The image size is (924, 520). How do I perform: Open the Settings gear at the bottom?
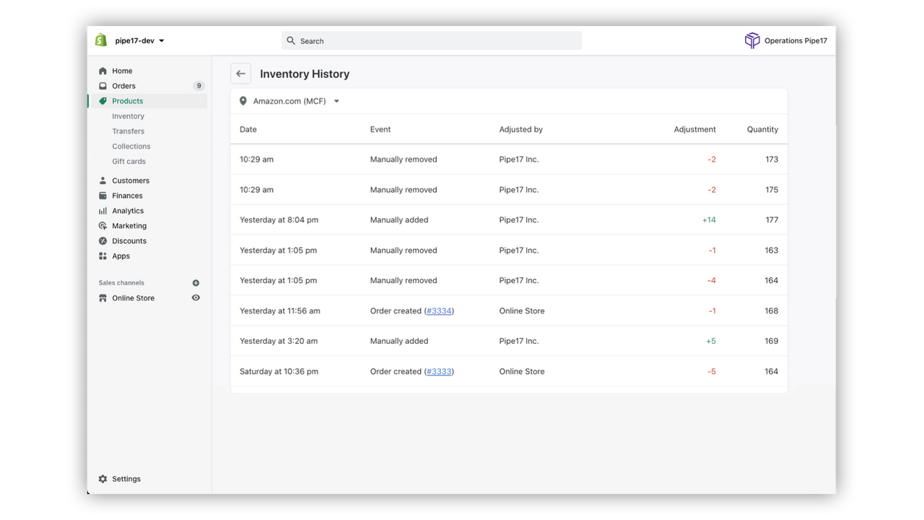coord(102,478)
